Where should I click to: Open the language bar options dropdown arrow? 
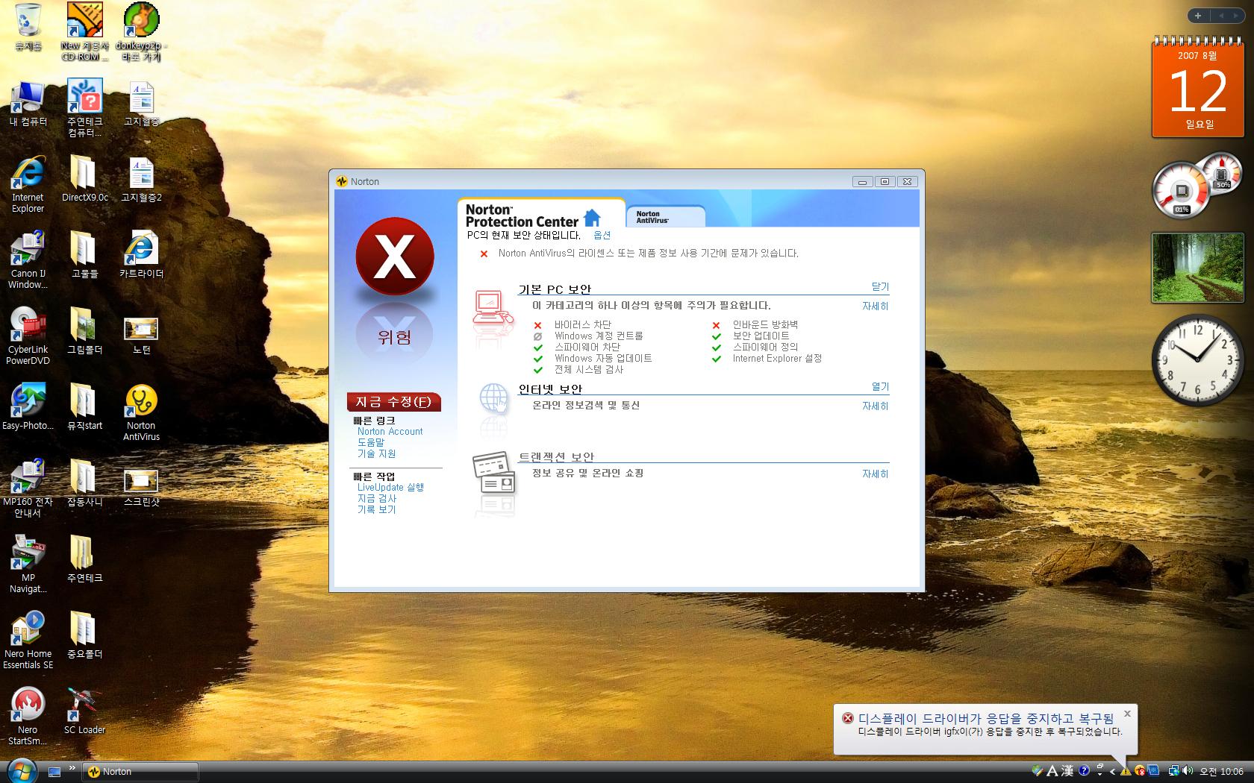(1100, 774)
